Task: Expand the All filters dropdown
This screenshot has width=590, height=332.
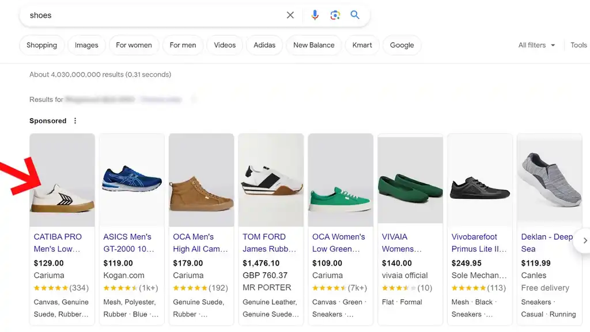Action: pyautogui.click(x=536, y=45)
